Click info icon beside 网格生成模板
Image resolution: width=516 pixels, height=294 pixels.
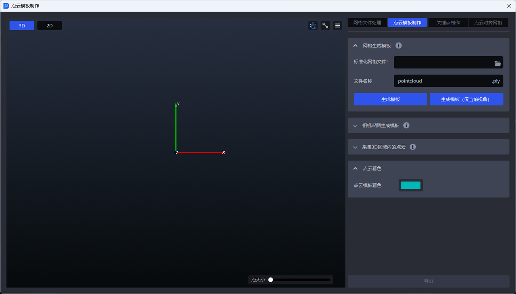pyautogui.click(x=399, y=46)
